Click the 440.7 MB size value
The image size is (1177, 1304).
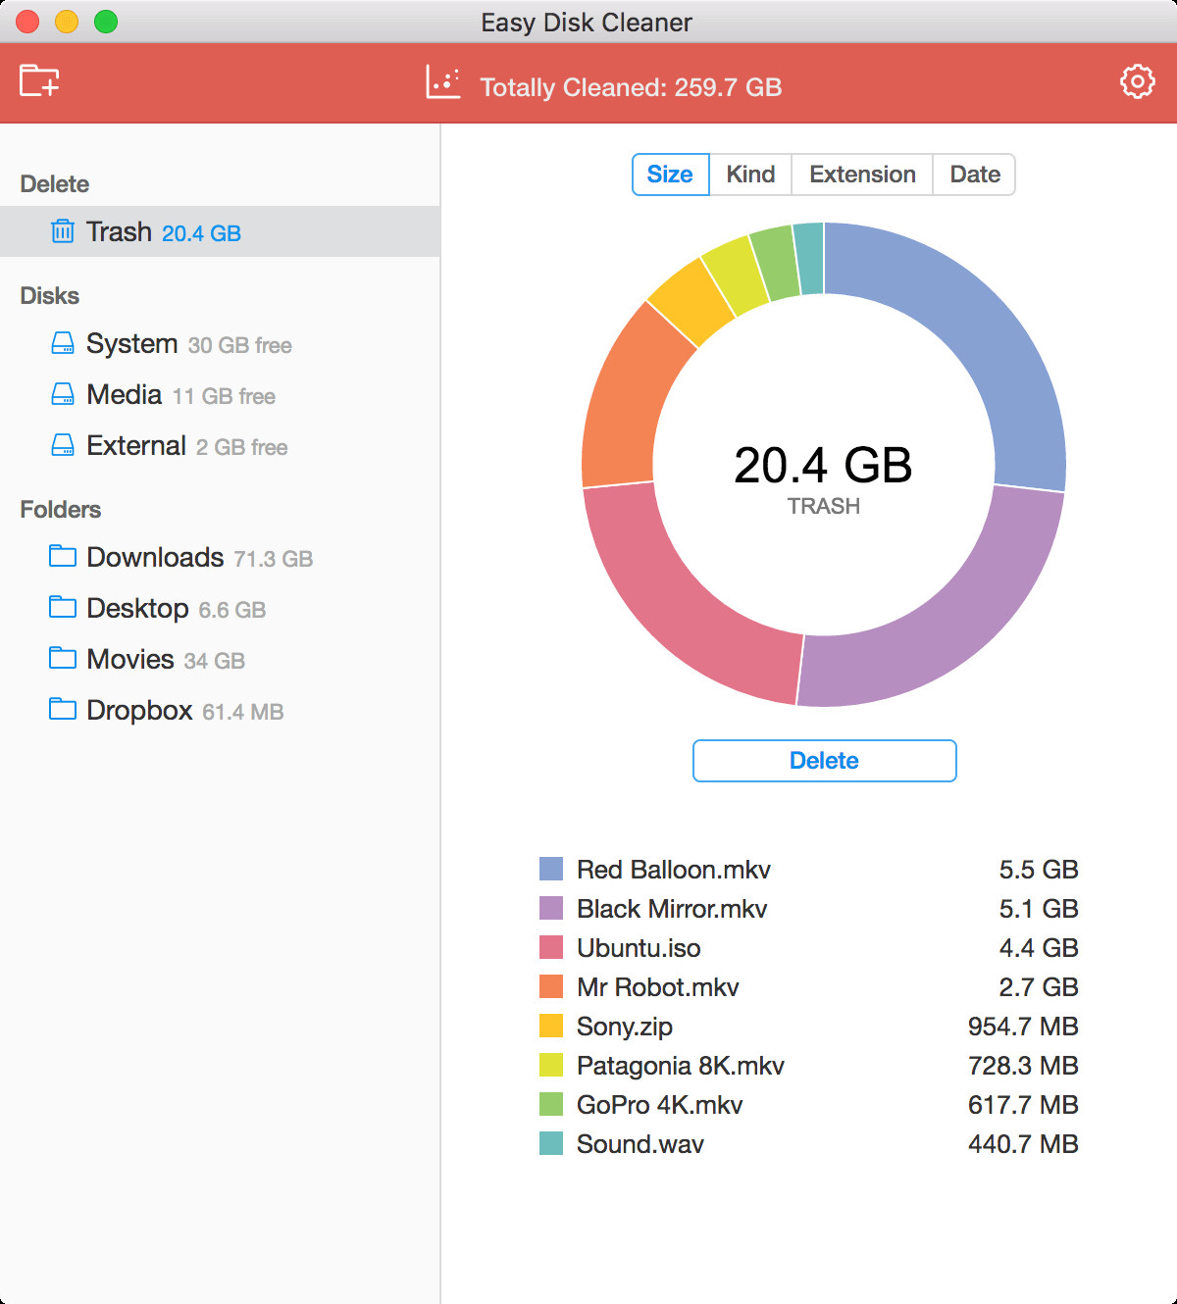[x=1023, y=1144]
